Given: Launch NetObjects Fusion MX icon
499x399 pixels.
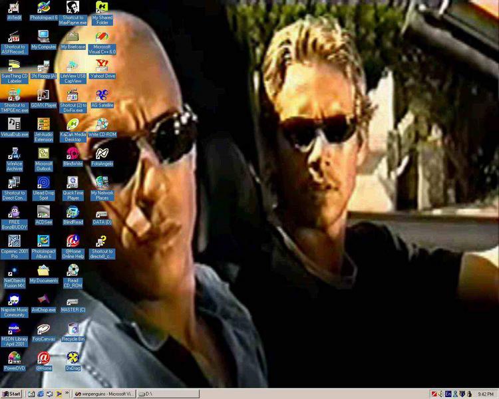Looking at the screenshot, I should click(x=14, y=277).
